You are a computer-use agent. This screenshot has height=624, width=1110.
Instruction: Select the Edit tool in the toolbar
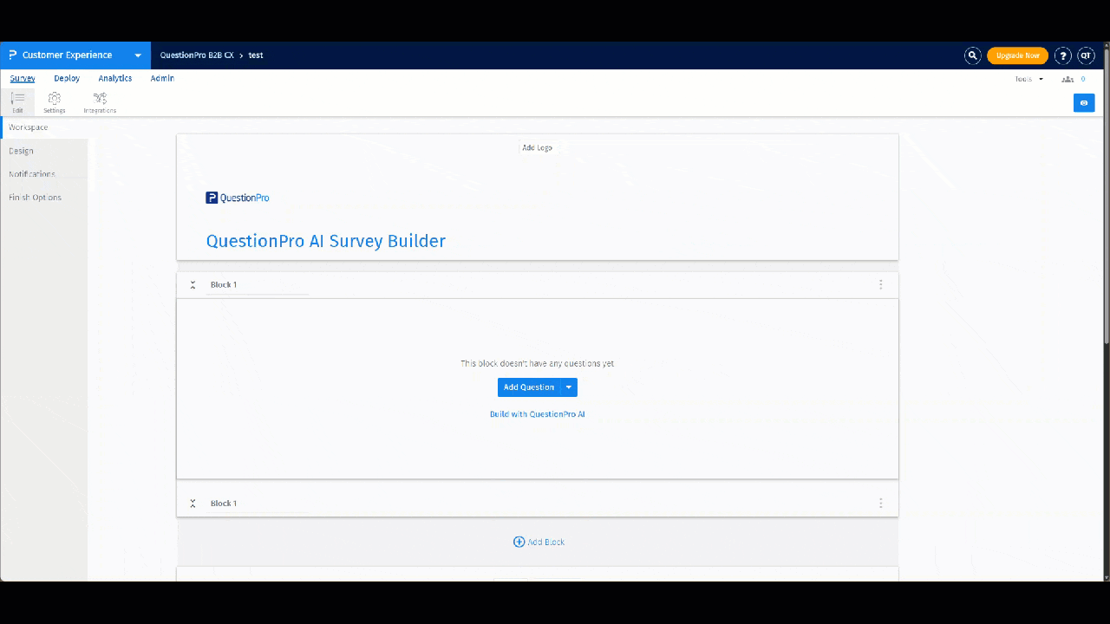[17, 100]
